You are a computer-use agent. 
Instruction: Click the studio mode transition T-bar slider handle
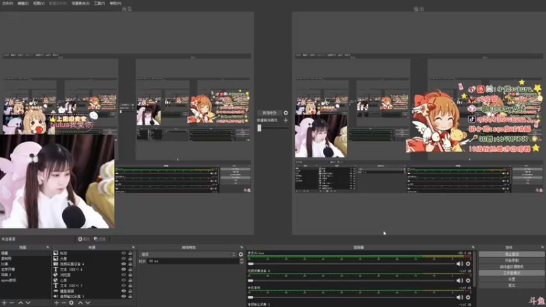(259, 128)
